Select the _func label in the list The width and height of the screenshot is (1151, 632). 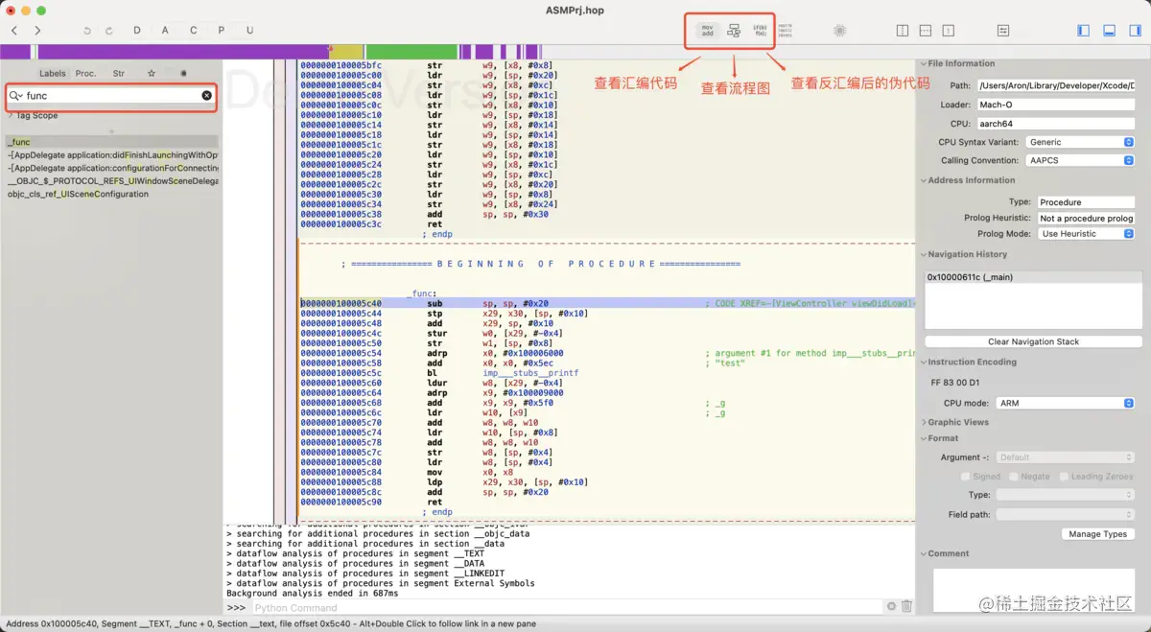point(111,142)
